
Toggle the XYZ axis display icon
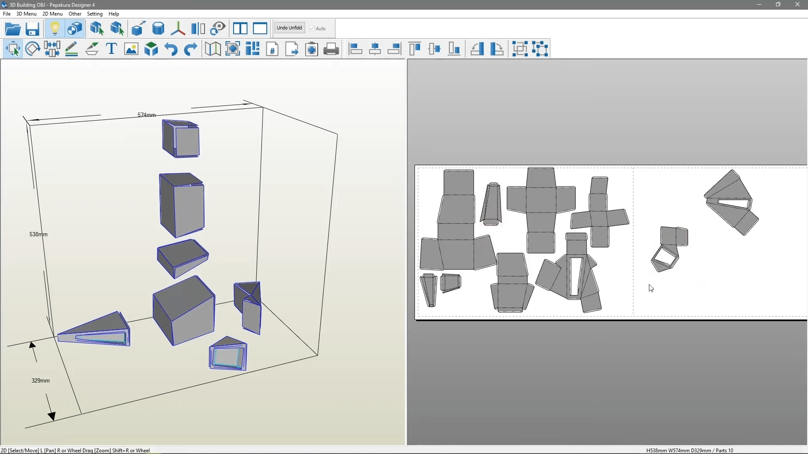pos(178,29)
